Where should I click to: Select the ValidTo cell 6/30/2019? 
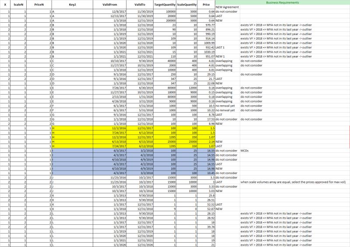tap(140, 88)
